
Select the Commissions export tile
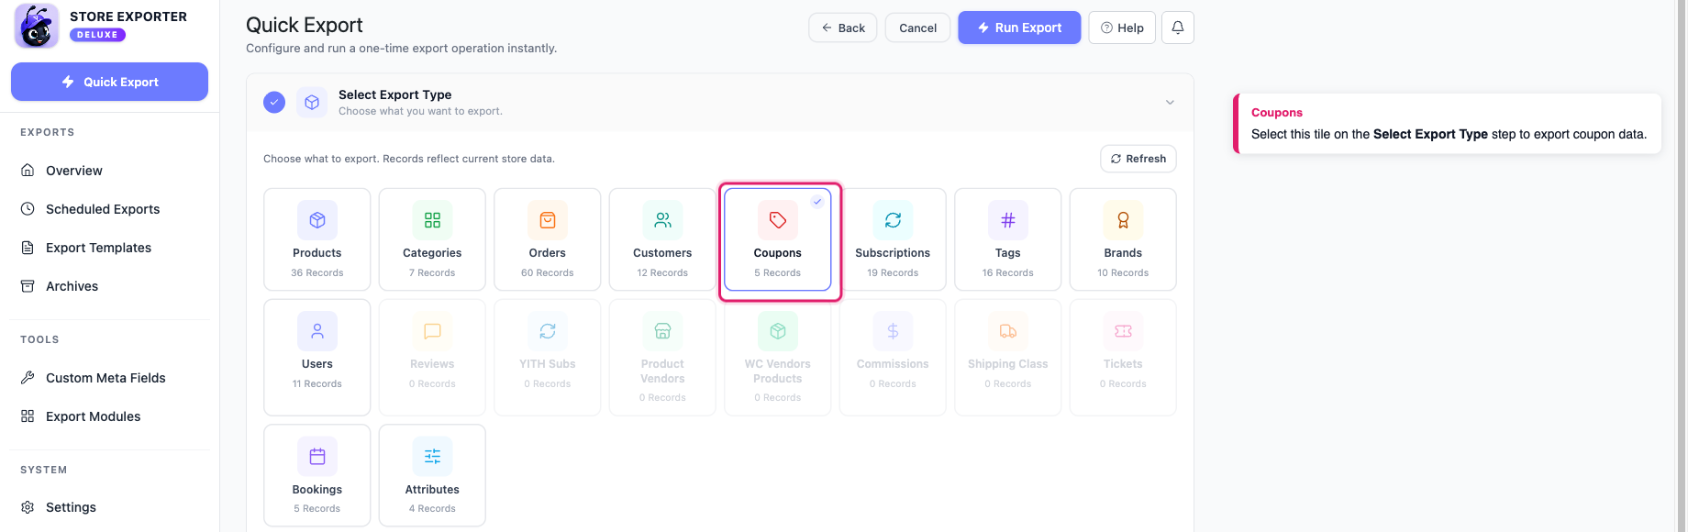893,358
